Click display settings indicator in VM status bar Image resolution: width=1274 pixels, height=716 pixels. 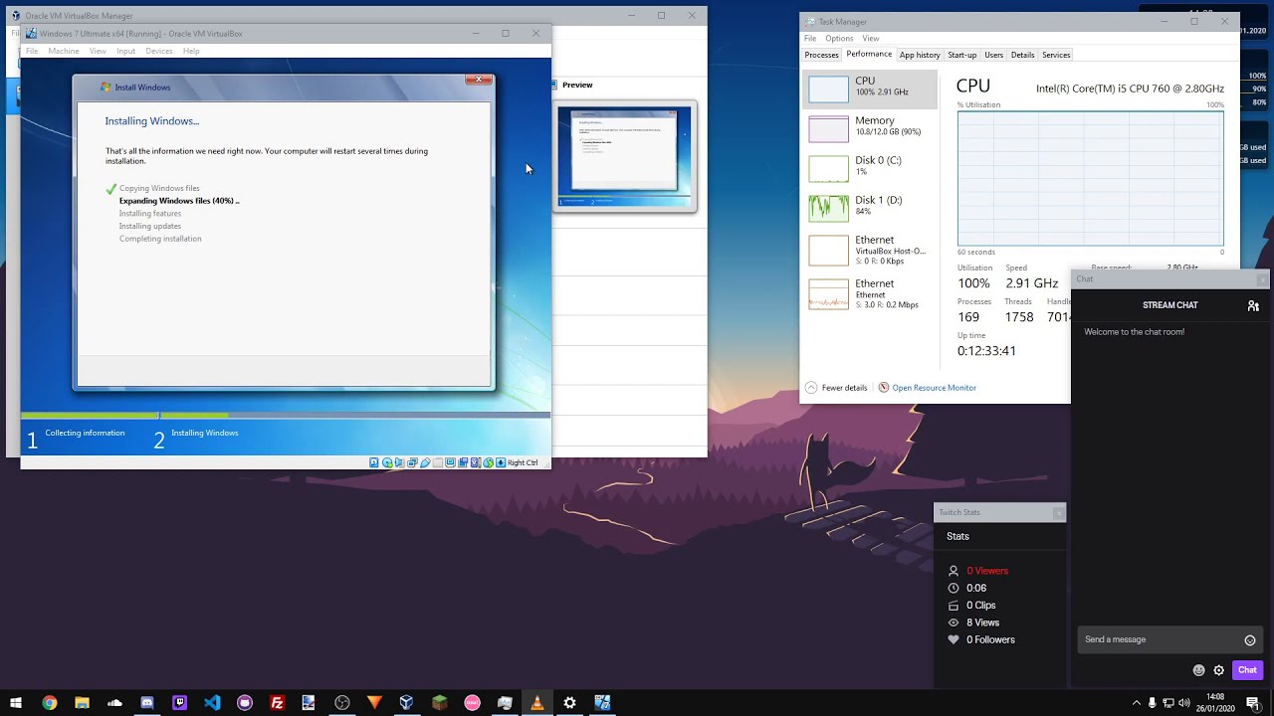pyautogui.click(x=451, y=462)
